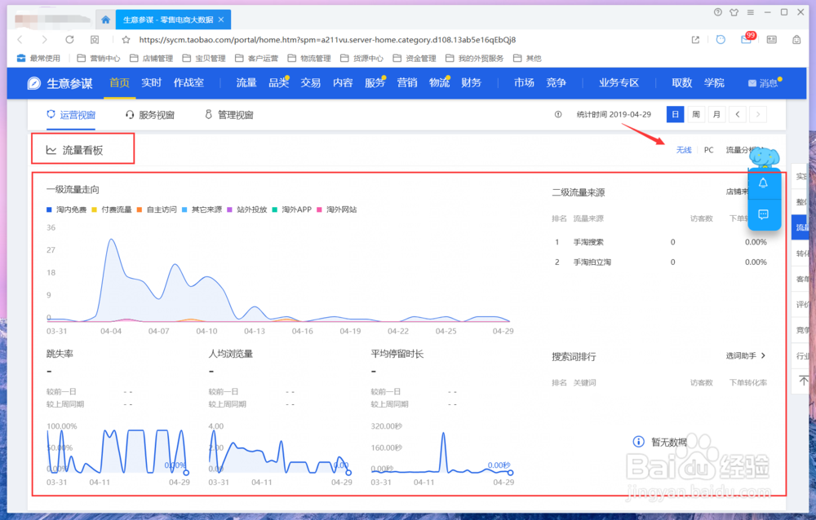Image resolution: width=816 pixels, height=520 pixels.
Task: Open the 客户运营 bookmark folder
Action: [x=256, y=58]
